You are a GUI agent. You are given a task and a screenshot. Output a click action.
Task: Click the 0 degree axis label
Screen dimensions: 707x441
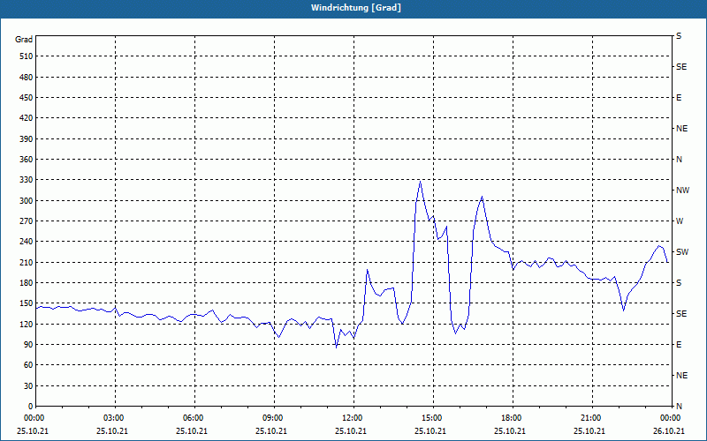pos(30,407)
